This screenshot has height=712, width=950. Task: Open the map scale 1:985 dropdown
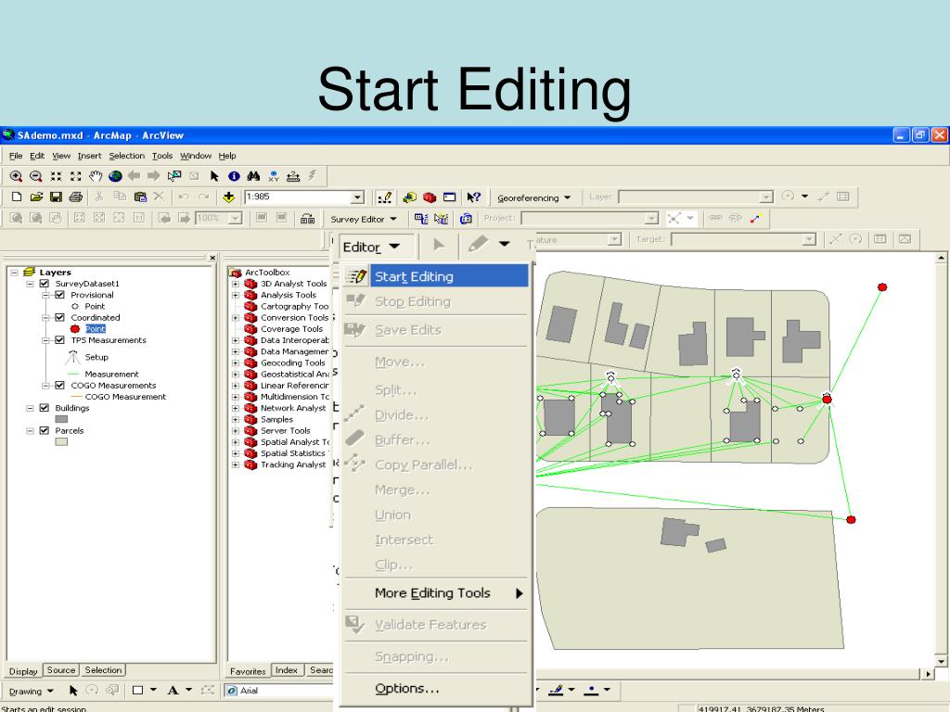[x=357, y=197]
